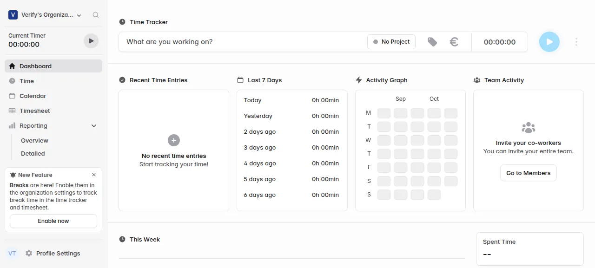Screen dimensions: 595x268
Task: Click the 'No recent time entries' text
Action: (174, 156)
